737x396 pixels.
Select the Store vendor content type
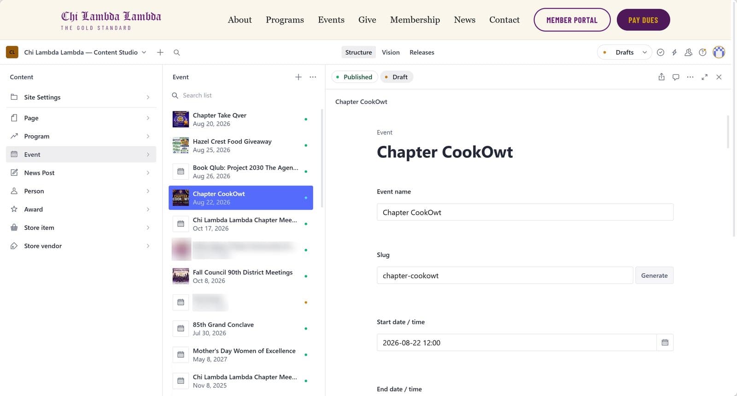[x=81, y=246]
